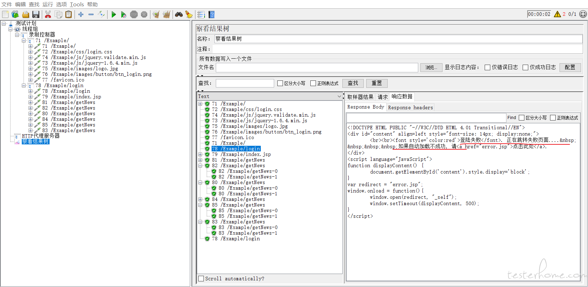Click the 名称 input field

[x=398, y=39]
